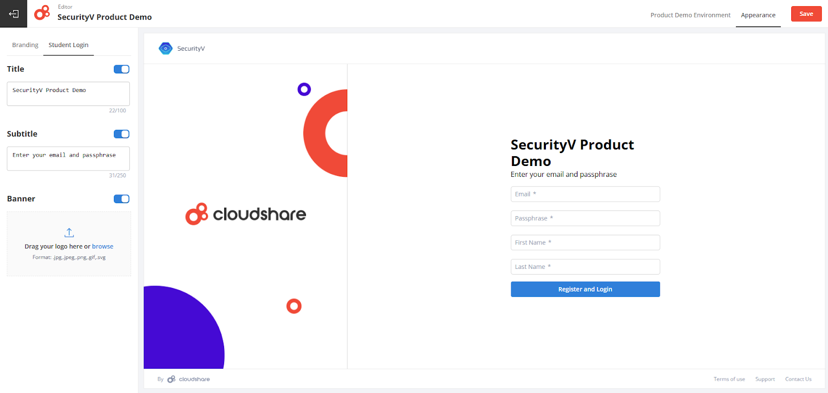Click the exit editor icon

(13, 13)
